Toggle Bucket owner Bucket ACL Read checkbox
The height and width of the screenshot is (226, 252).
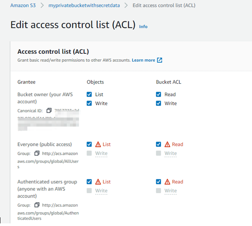(x=158, y=95)
